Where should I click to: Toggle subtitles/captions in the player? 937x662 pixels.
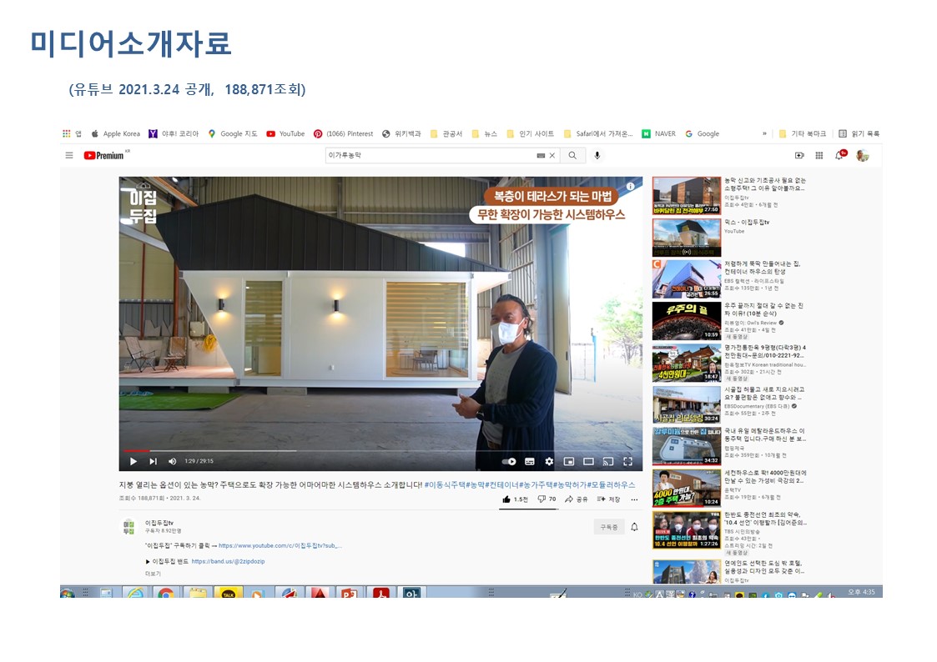530,461
